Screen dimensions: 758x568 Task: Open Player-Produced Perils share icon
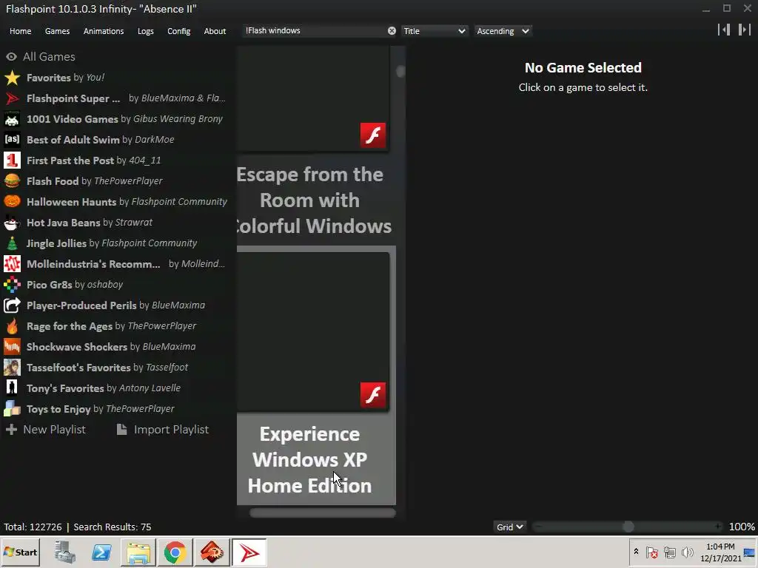point(12,305)
